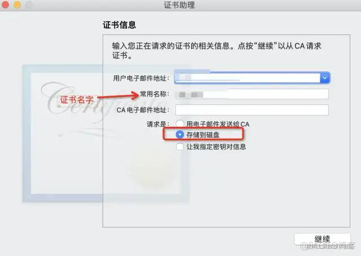This screenshot has height=256, width=361.
Task: Click the instruction paragraph mentioning 继续
Action: pos(217,51)
